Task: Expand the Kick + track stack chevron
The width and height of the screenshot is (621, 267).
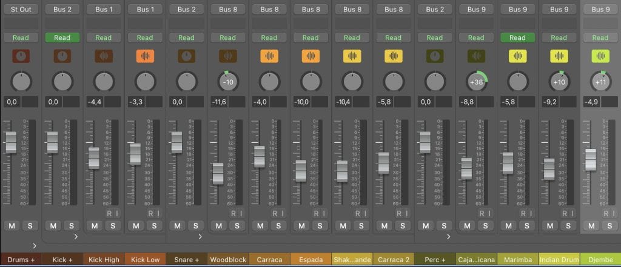Action: 76,236
